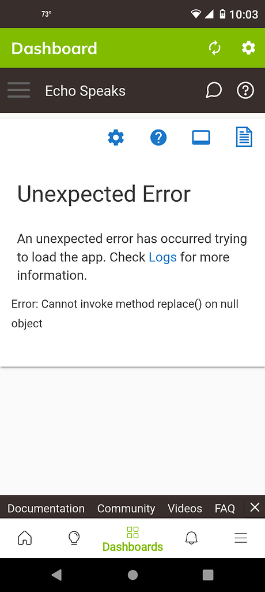Open the notifications bell tab

click(191, 538)
